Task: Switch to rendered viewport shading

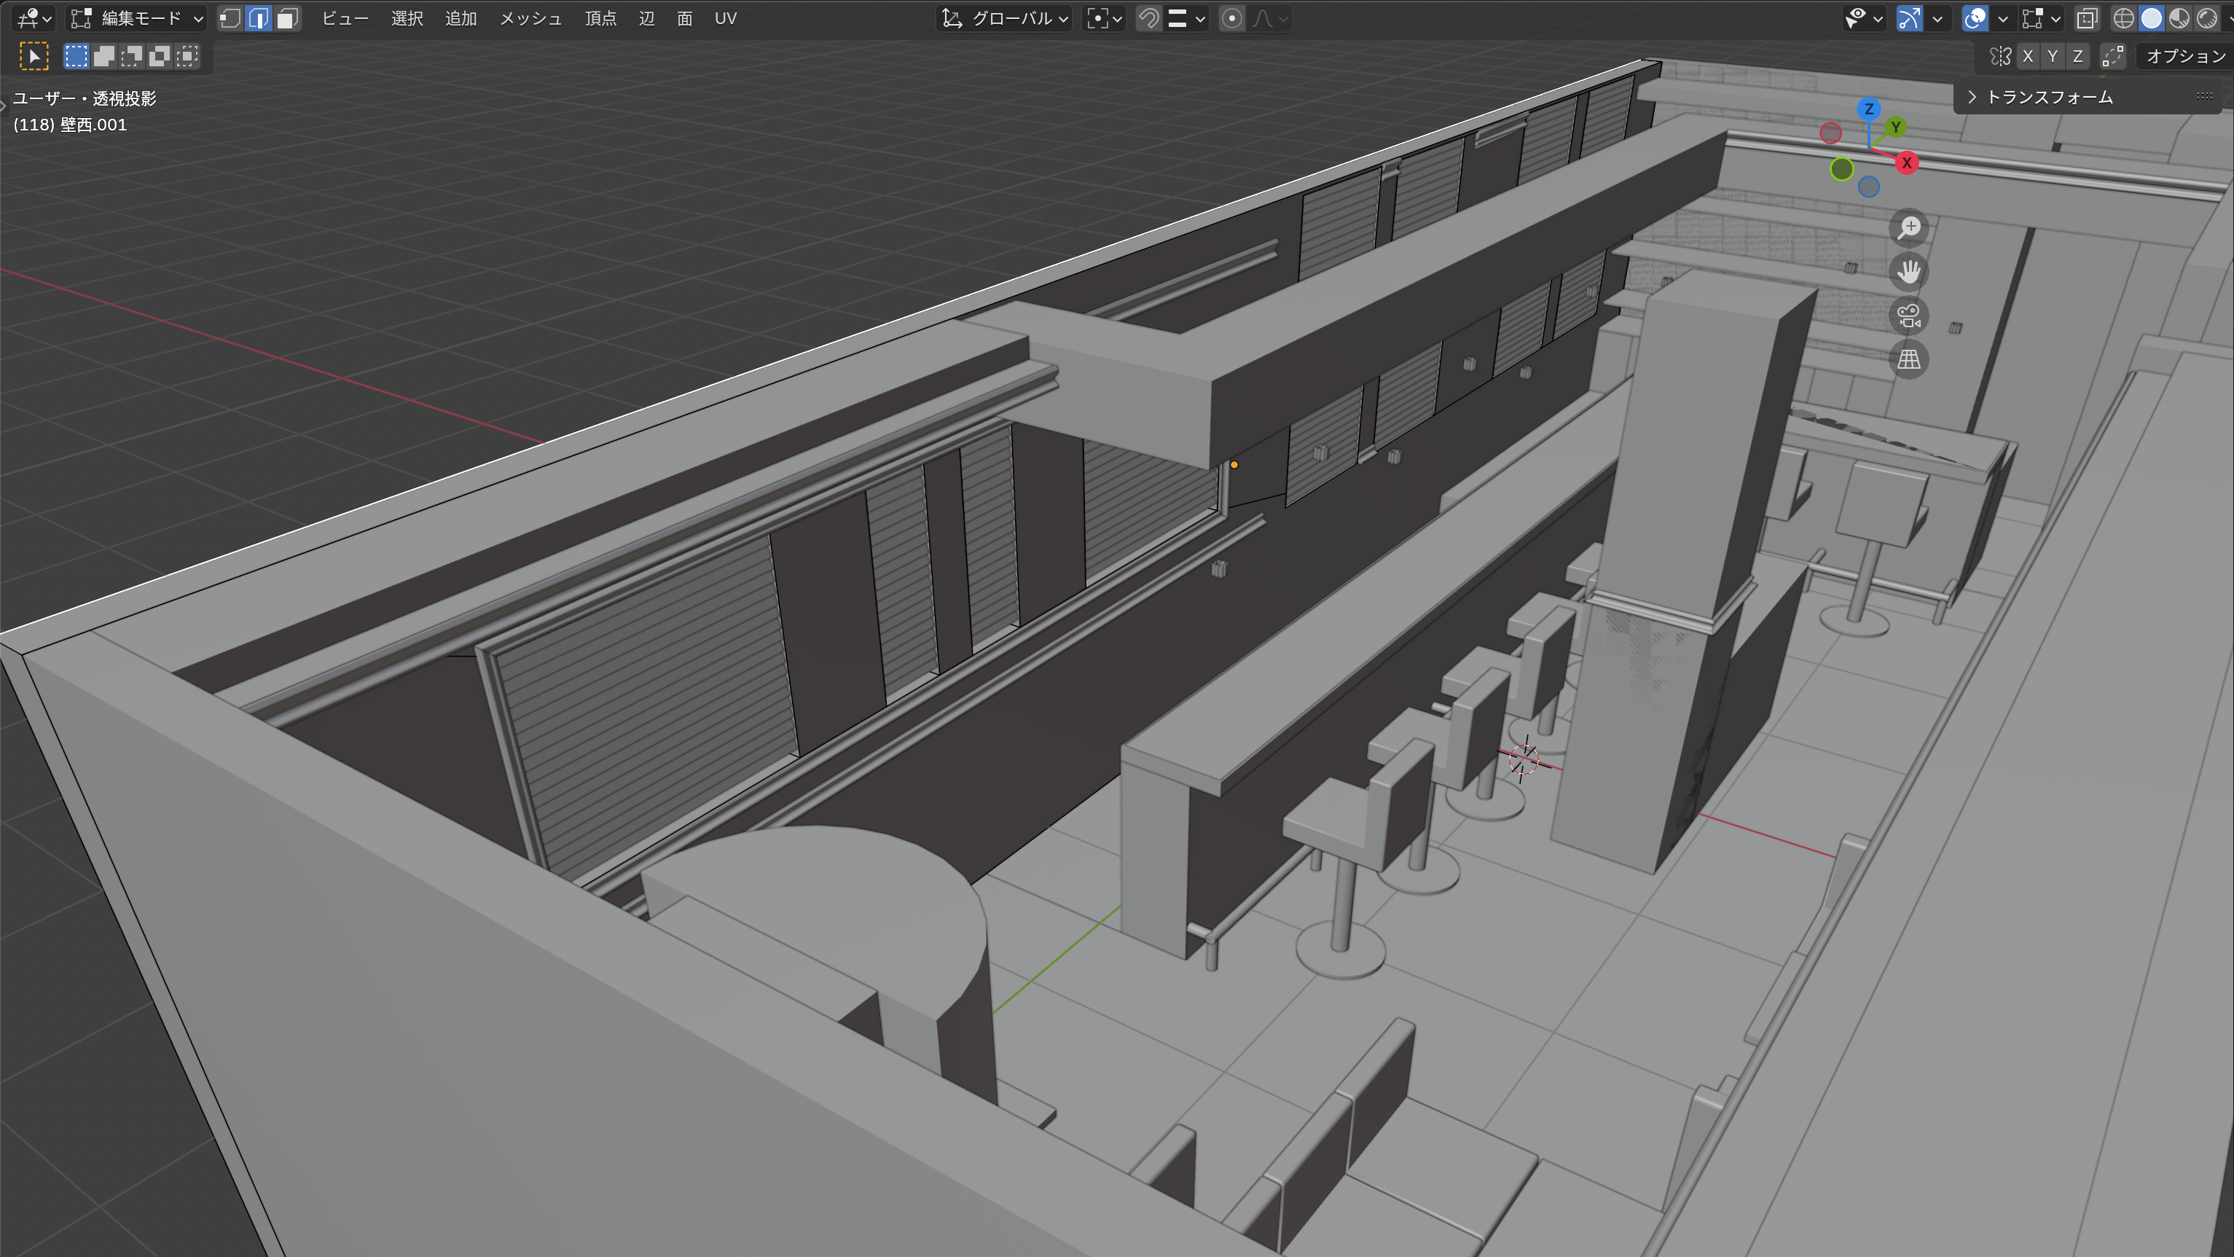Action: (x=2207, y=18)
